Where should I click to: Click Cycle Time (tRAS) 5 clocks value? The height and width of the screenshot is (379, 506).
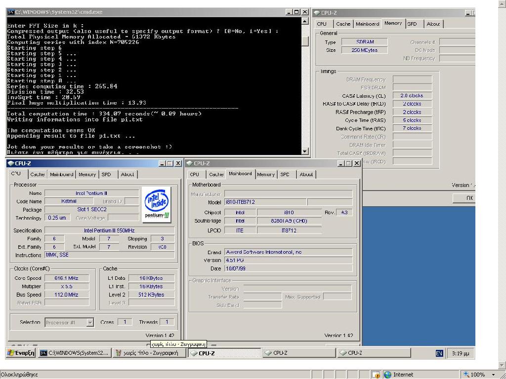point(412,120)
